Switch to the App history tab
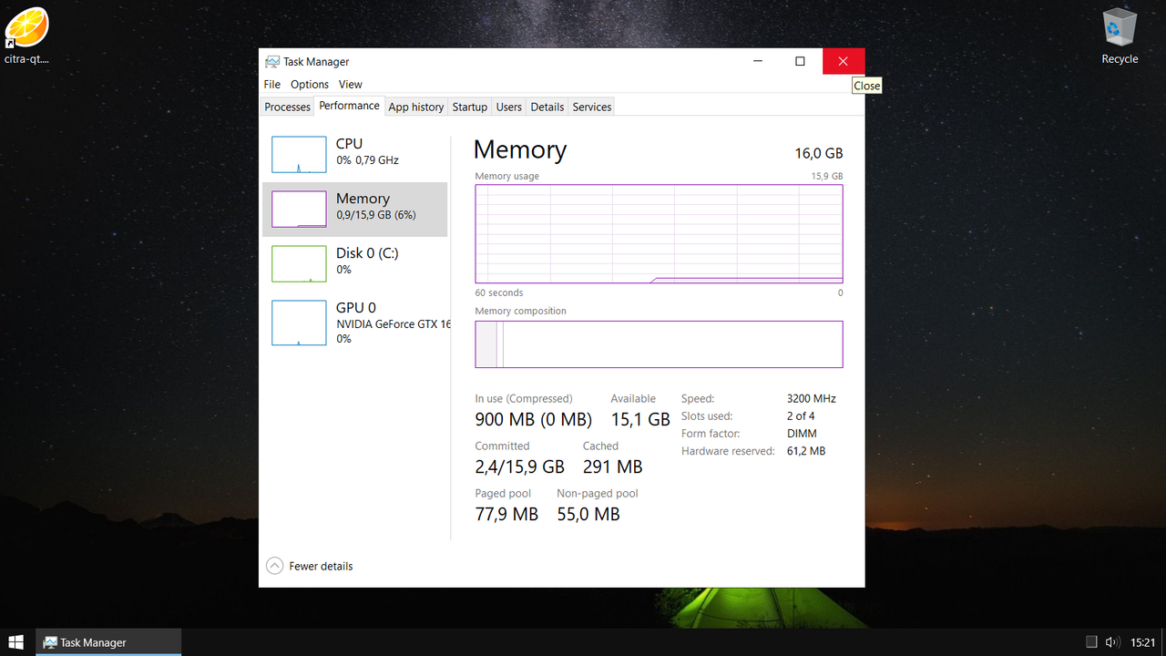 click(416, 107)
